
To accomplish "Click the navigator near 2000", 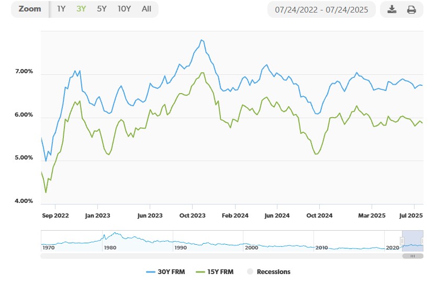I will [251, 243].
